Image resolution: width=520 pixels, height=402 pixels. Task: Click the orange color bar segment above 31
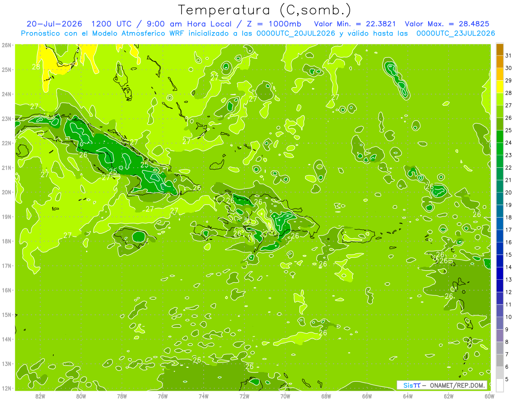[x=500, y=49]
